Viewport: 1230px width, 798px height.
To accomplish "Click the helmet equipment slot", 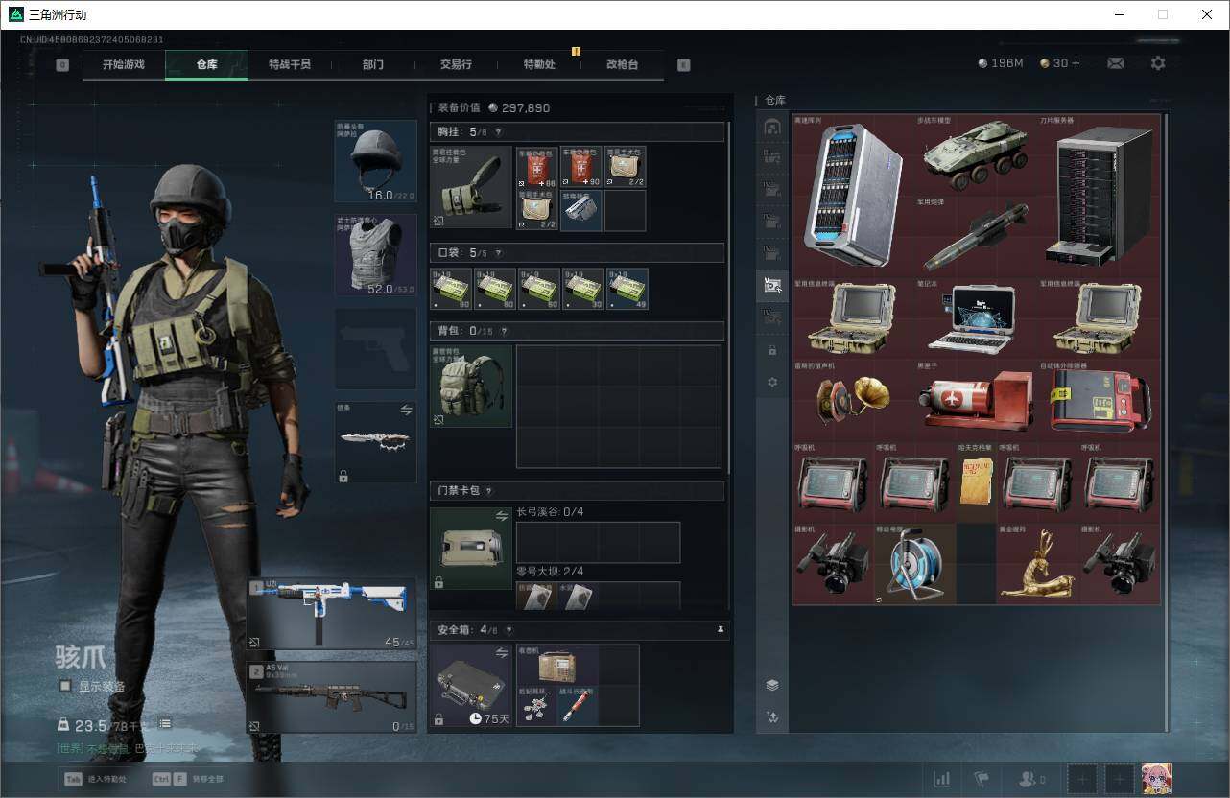I will coord(375,161).
